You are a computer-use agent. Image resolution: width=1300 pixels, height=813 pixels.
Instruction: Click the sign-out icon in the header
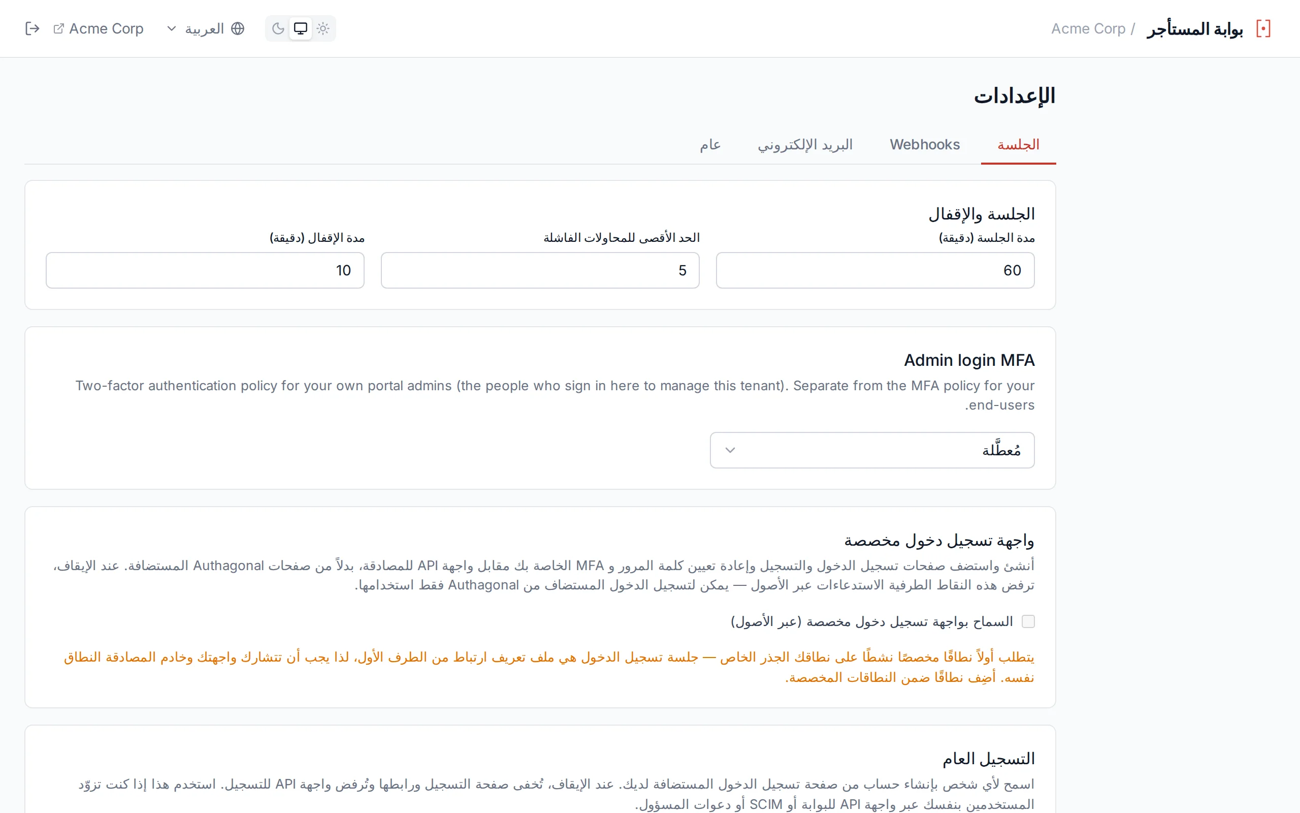pos(32,28)
